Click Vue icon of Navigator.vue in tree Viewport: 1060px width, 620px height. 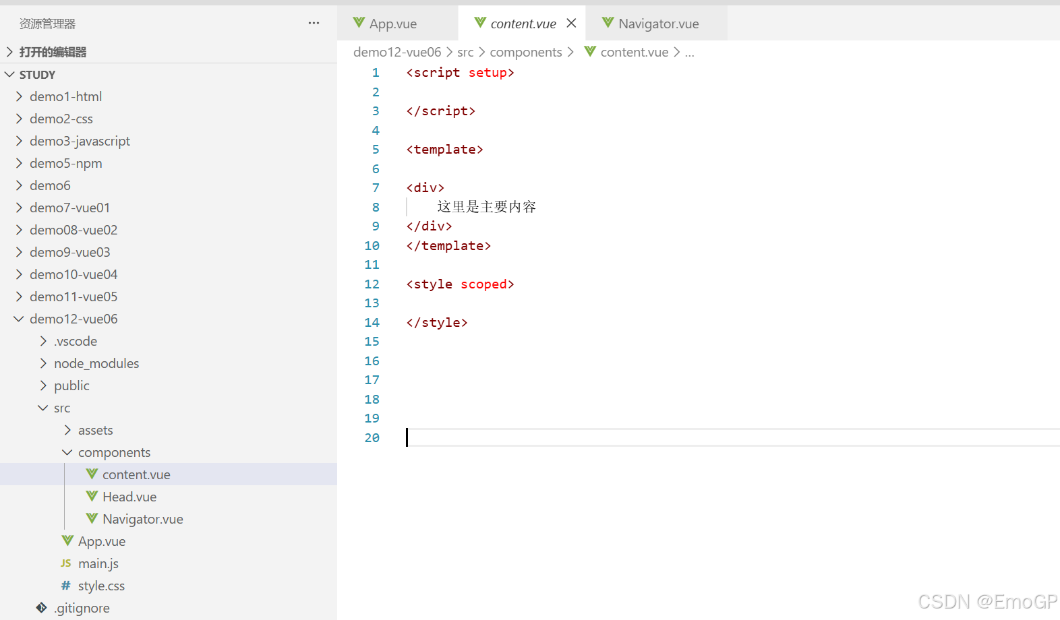coord(92,519)
